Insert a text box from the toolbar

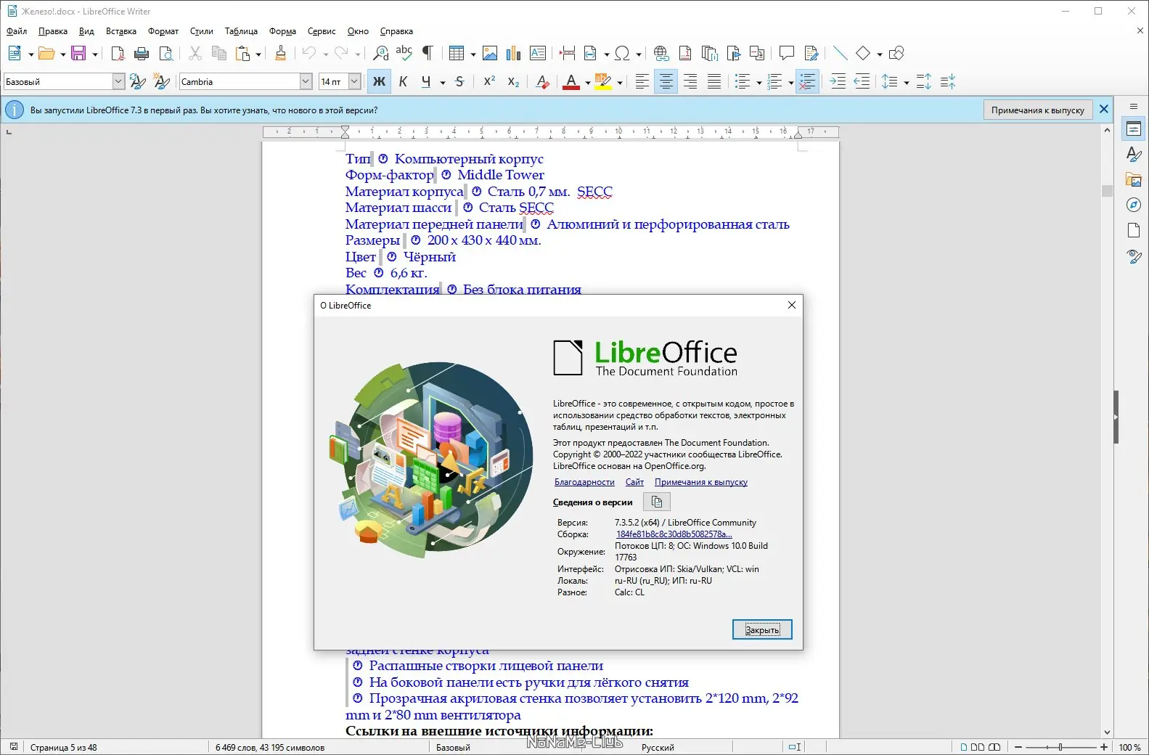pos(538,53)
